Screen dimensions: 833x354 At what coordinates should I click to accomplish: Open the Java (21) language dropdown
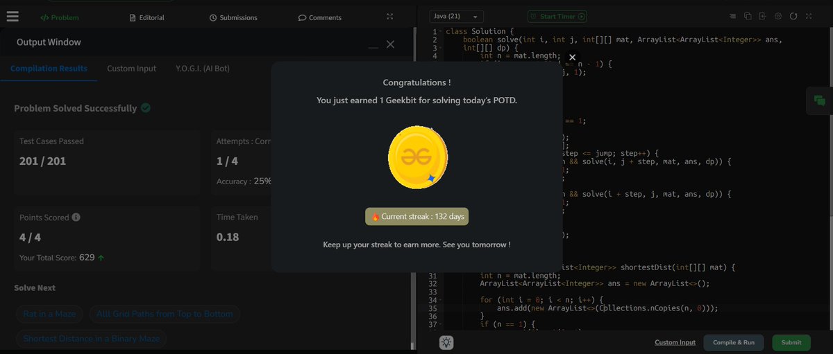click(x=456, y=16)
